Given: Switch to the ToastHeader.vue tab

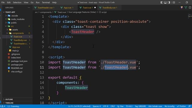Looking at the screenshot, I should click(x=45, y=7).
